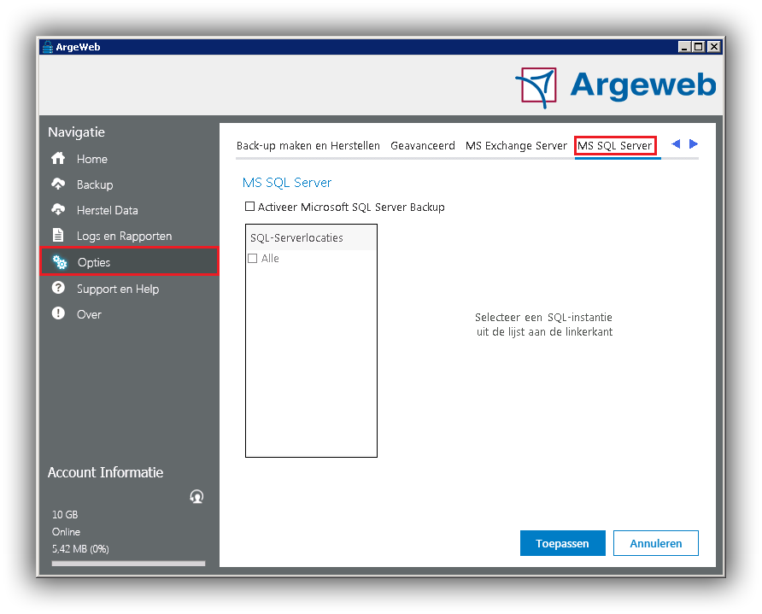The height and width of the screenshot is (614, 762).
Task: Click the headset support icon in Account Informatie
Action: 196,496
